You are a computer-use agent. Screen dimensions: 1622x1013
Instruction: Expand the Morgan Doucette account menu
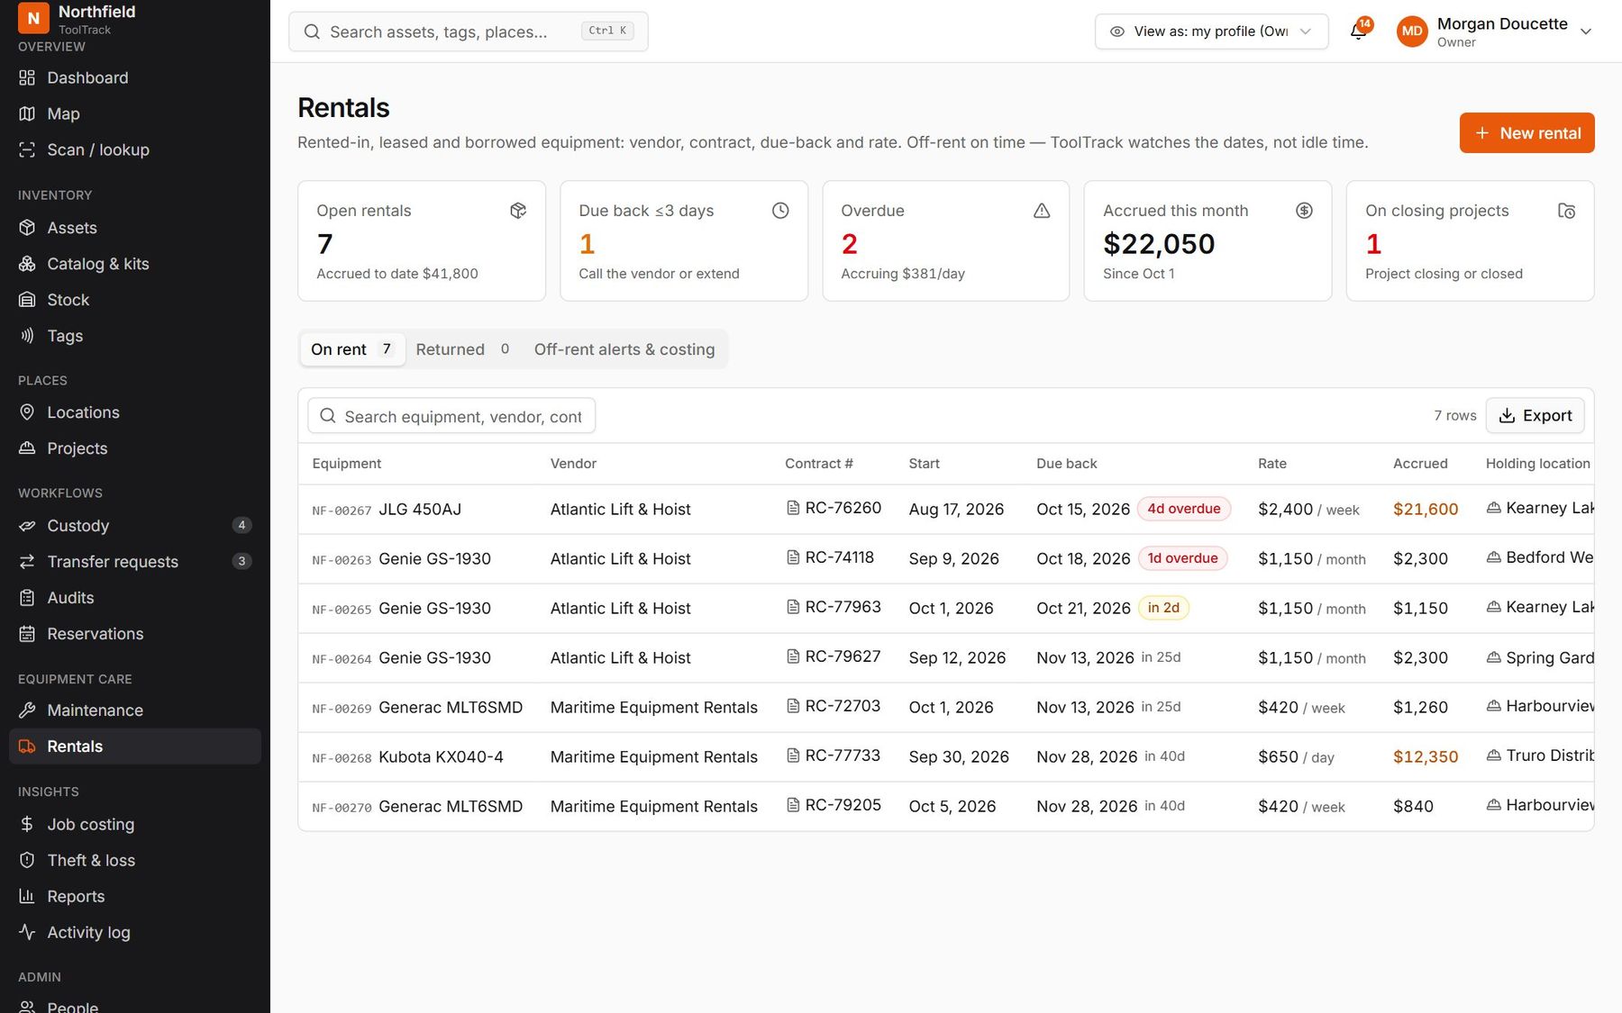pyautogui.click(x=1496, y=32)
